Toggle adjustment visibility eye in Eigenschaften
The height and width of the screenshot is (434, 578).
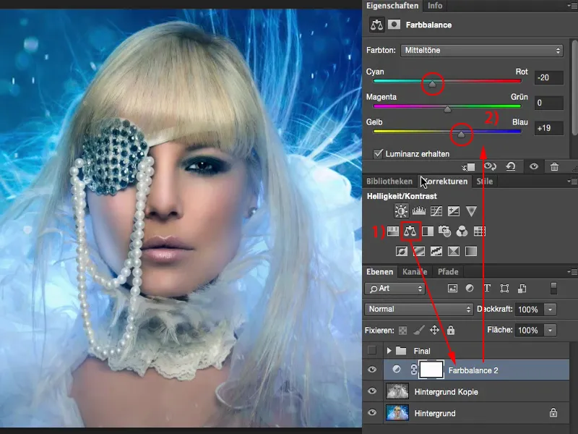coord(534,167)
